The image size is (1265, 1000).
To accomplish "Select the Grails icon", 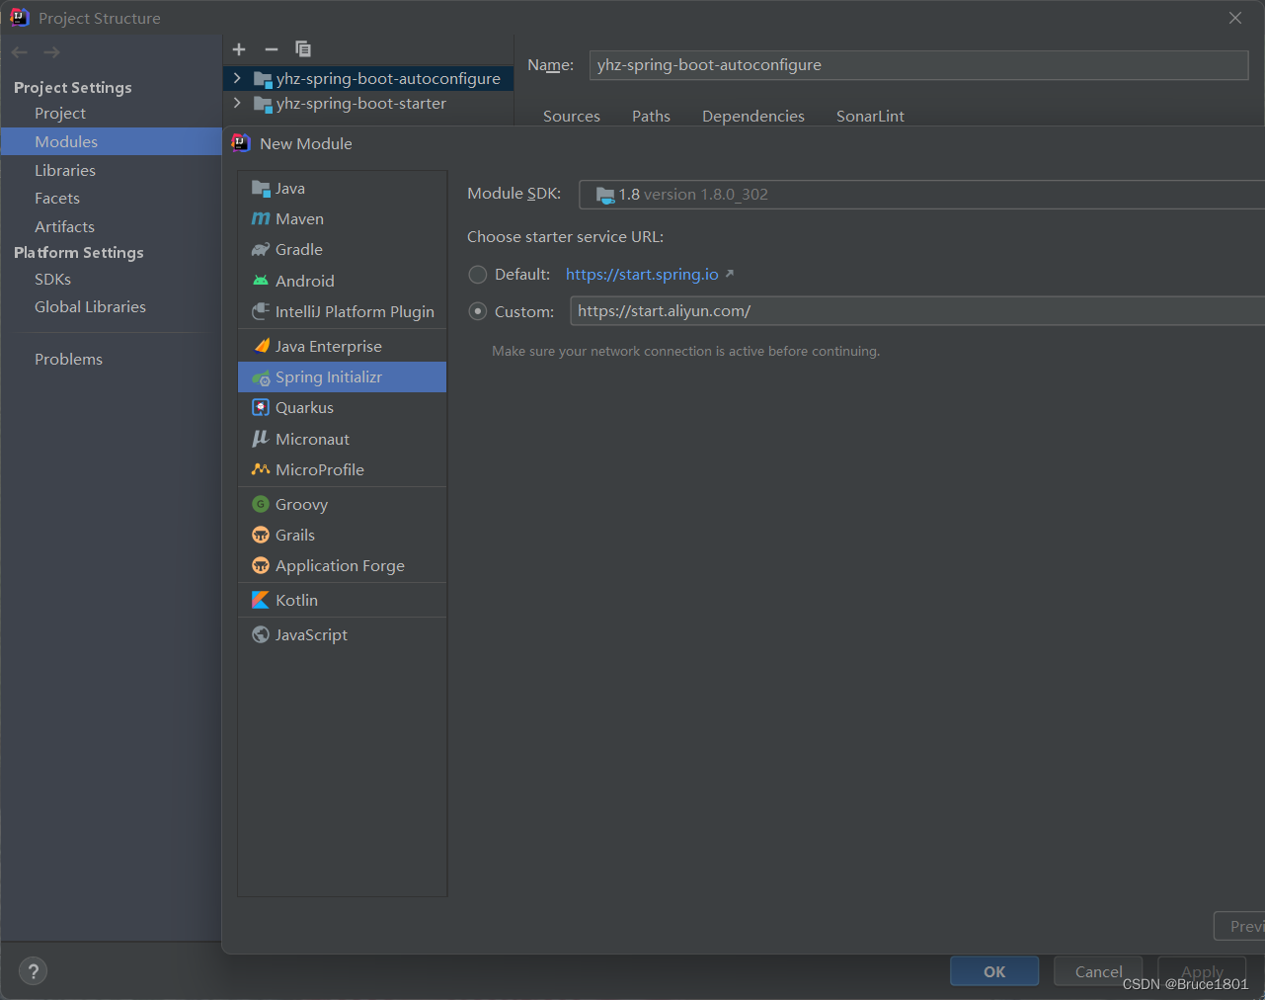I will click(x=261, y=535).
